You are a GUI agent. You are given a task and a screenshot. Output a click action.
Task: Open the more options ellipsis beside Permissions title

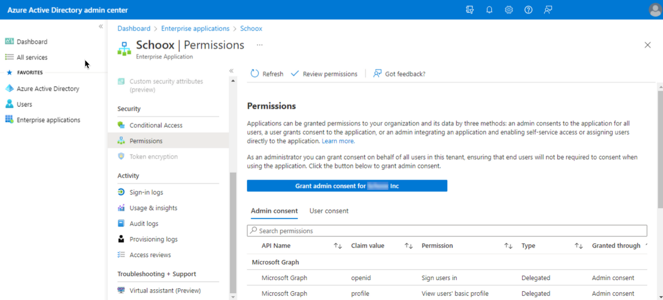click(x=260, y=45)
